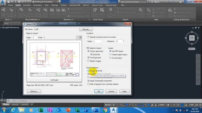Click the Windows Start button
This screenshot has width=202, height=113.
pyautogui.click(x=4, y=110)
